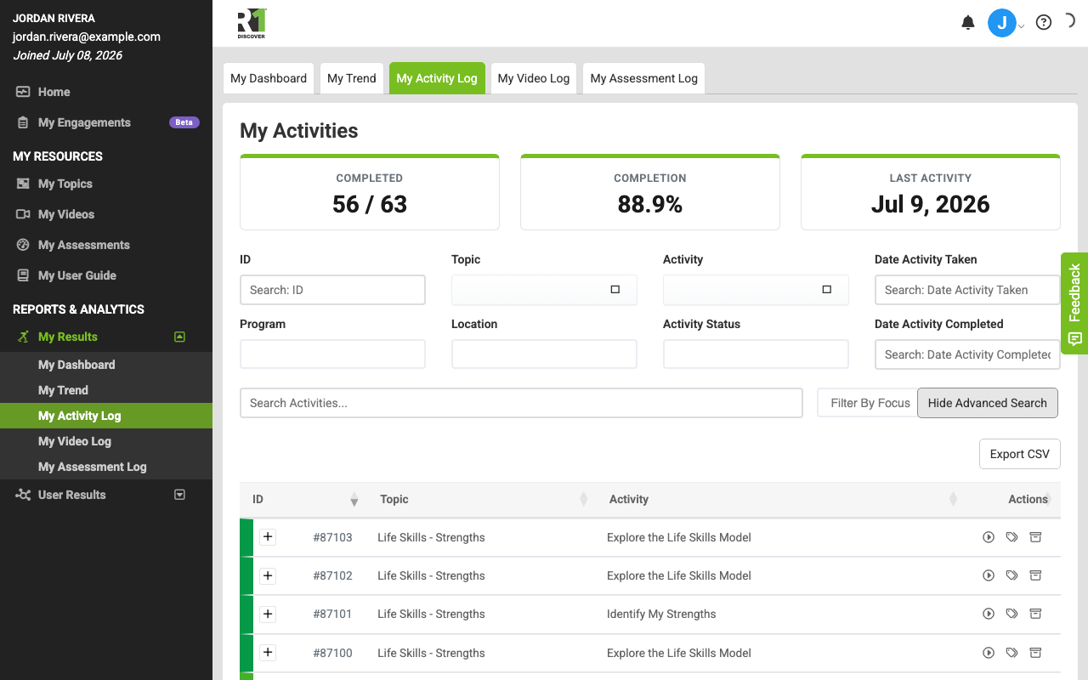The image size is (1088, 680).
Task: Expand row #87102 details
Action: tap(268, 575)
